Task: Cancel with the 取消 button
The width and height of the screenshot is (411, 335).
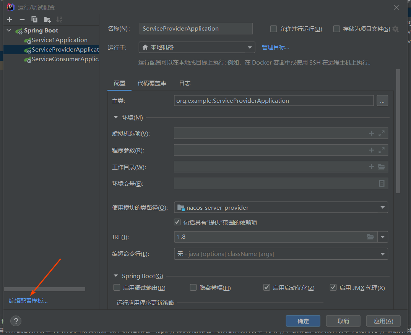Action: pyautogui.click(x=343, y=321)
